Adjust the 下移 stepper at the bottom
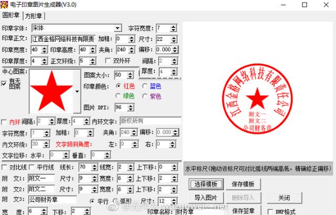This screenshot has width=336, height=215. tap(87, 211)
